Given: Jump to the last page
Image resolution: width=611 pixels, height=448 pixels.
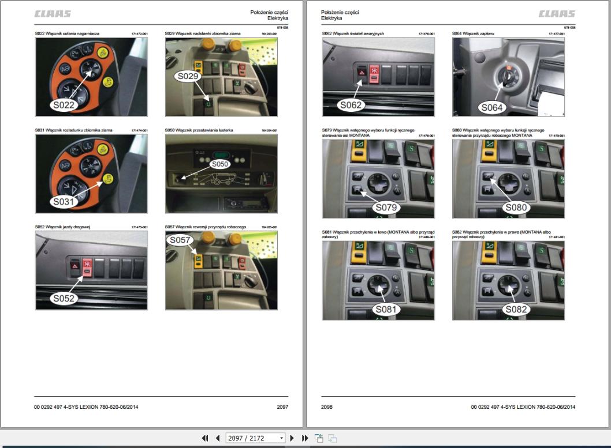Looking at the screenshot, I should click(305, 438).
